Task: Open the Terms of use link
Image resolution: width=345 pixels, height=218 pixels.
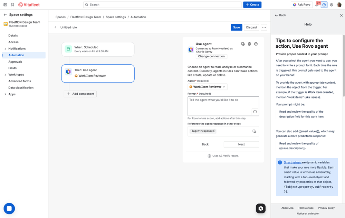Action: (306, 208)
